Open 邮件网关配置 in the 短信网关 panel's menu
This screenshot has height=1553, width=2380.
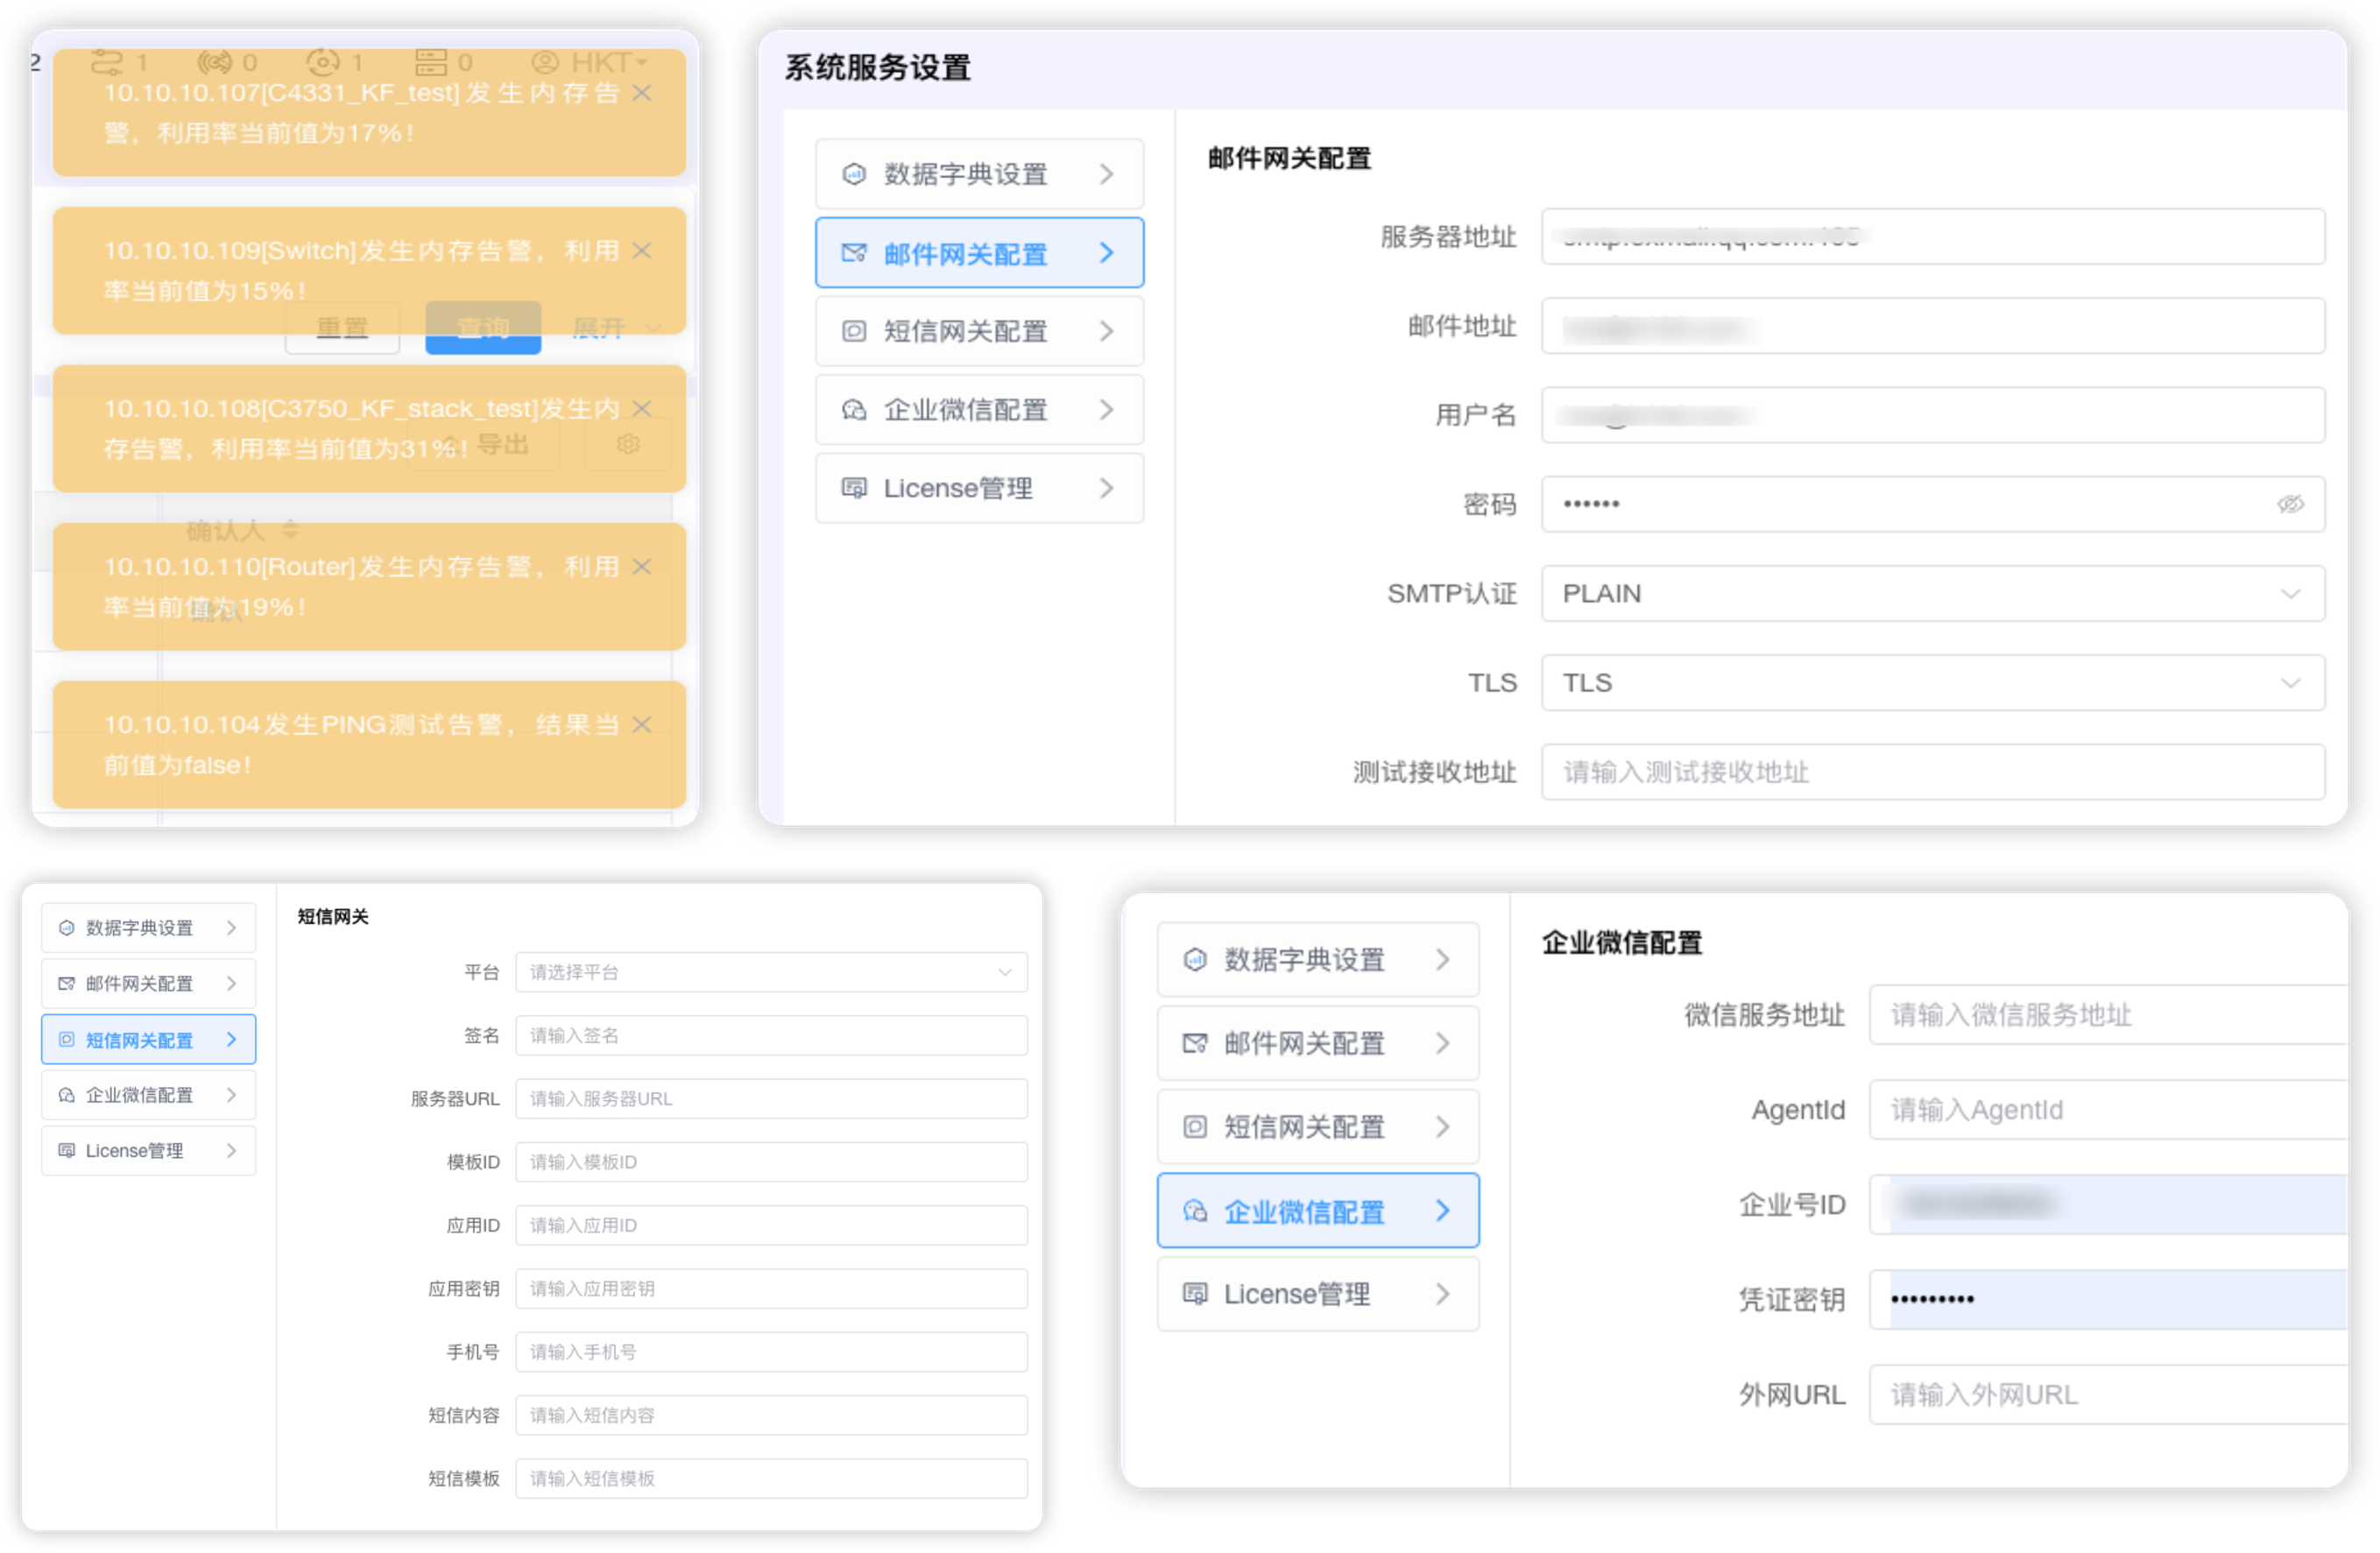148,984
